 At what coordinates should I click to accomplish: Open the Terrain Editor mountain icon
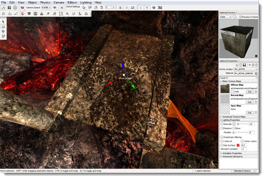pos(10,14)
